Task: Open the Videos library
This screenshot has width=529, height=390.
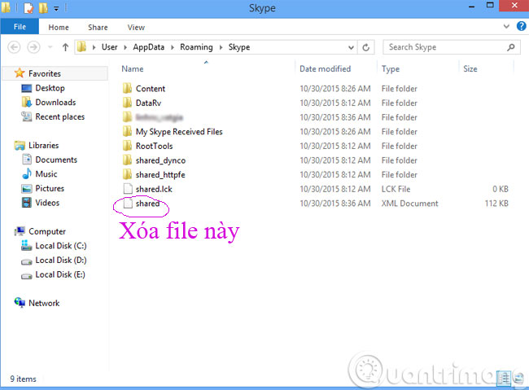Action: click(x=47, y=203)
